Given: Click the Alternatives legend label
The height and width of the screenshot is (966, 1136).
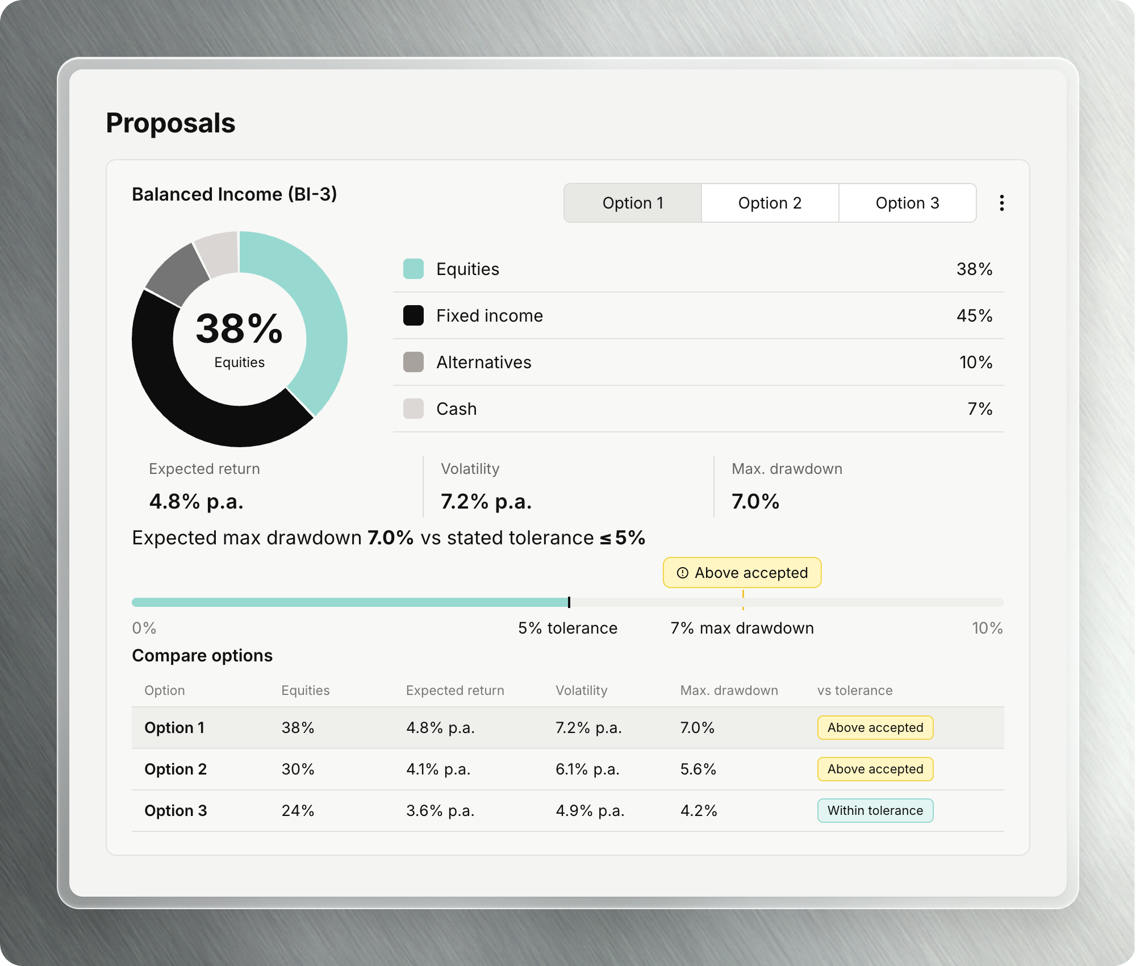Looking at the screenshot, I should (x=483, y=362).
